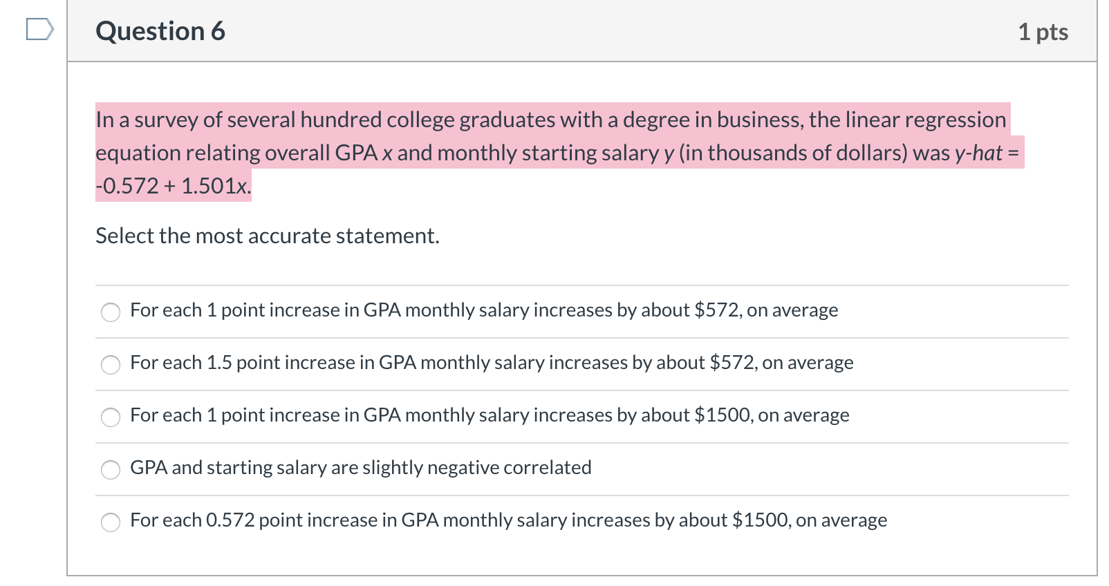The image size is (1109, 586).
Task: Click answer text 'For each 0.572 point increase'
Action: click(509, 520)
